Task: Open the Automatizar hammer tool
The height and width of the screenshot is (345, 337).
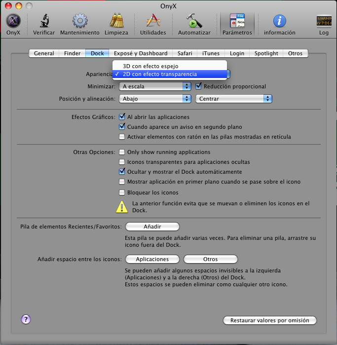Action: pos(194,24)
